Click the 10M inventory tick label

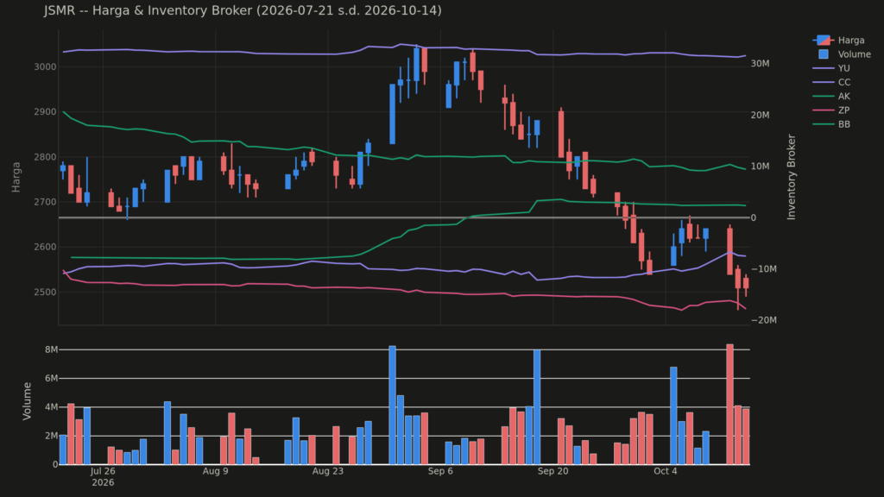coord(761,167)
